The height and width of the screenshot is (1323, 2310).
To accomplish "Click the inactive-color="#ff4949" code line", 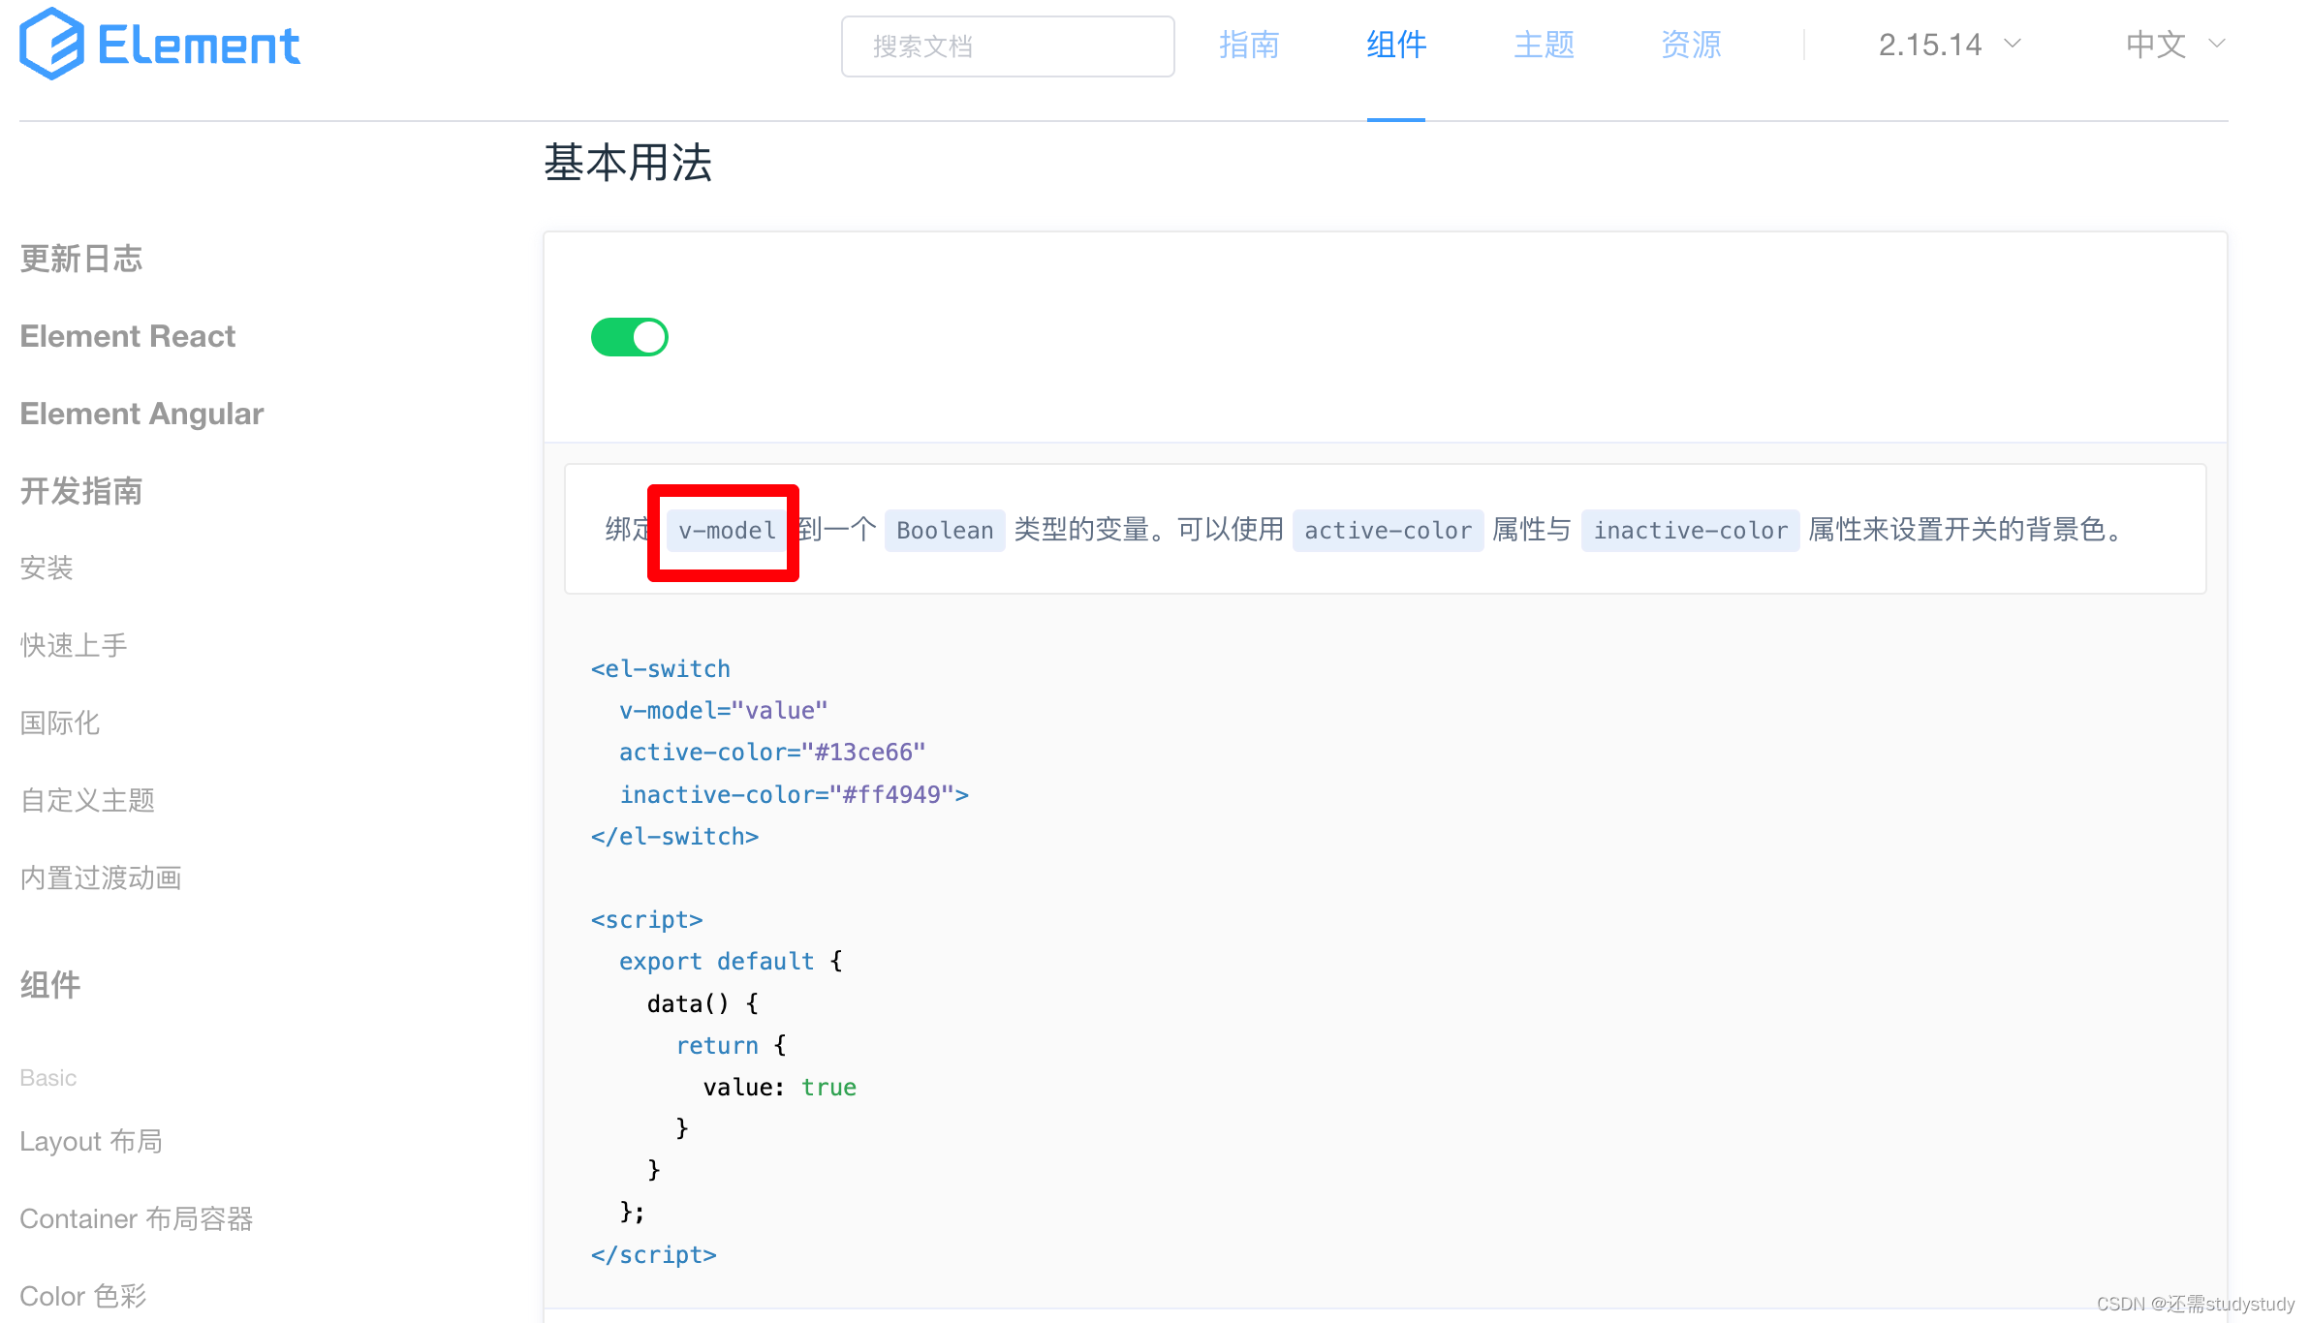I will click(x=795, y=795).
